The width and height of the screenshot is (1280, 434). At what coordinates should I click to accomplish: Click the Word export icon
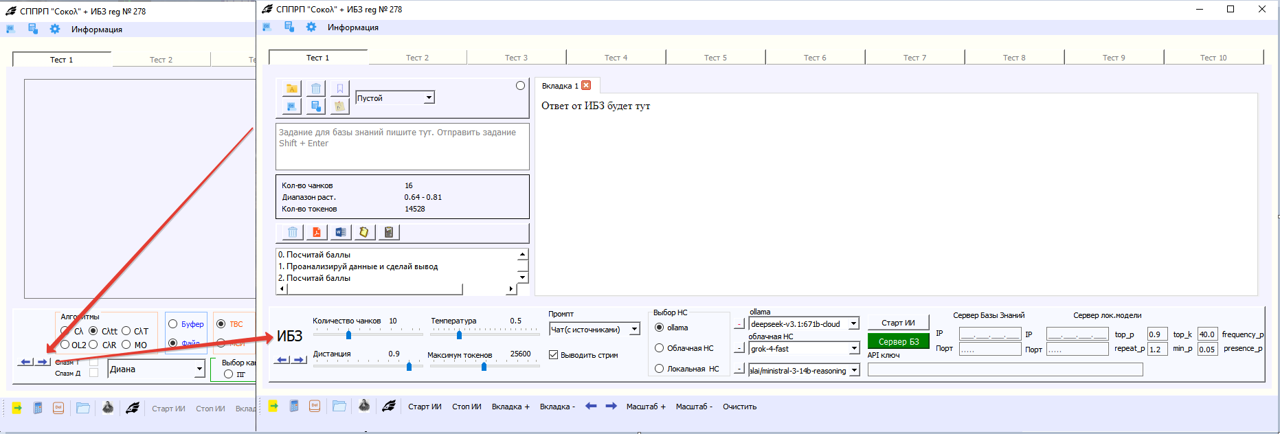[x=340, y=232]
